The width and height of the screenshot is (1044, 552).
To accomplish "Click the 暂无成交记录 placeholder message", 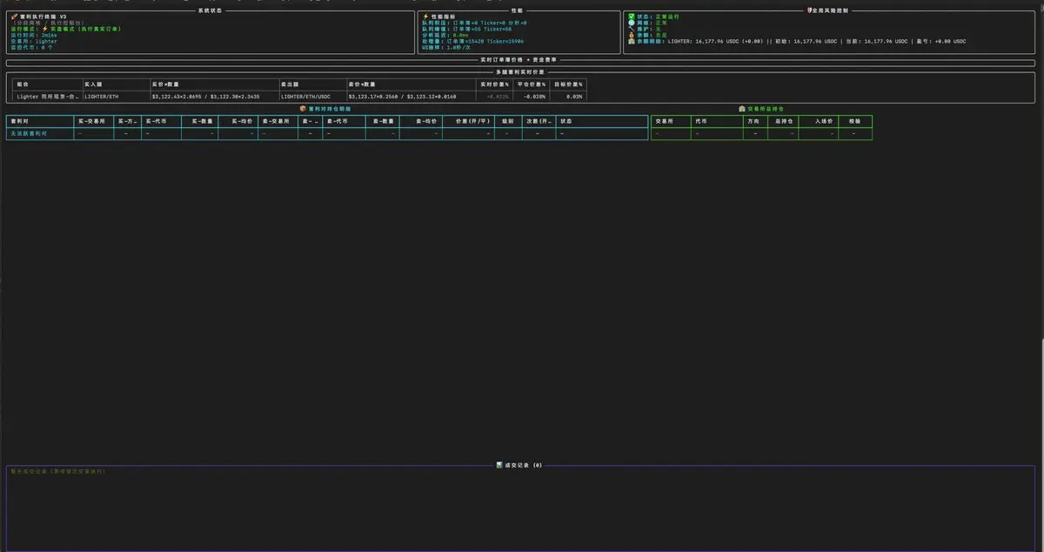I will click(57, 471).
